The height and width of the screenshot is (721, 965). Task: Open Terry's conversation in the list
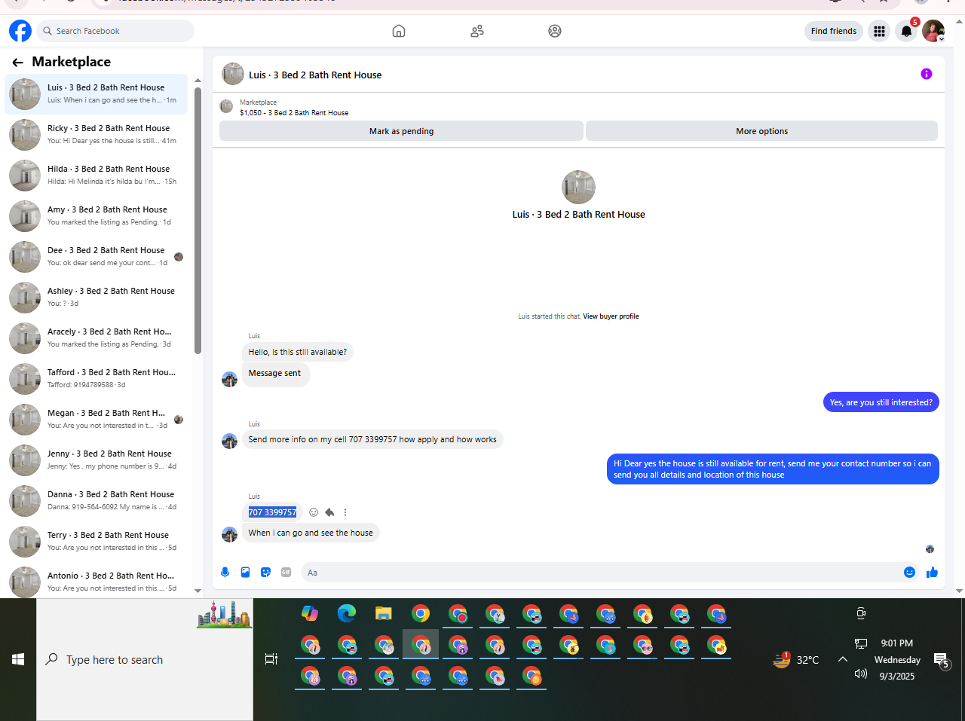(96, 542)
